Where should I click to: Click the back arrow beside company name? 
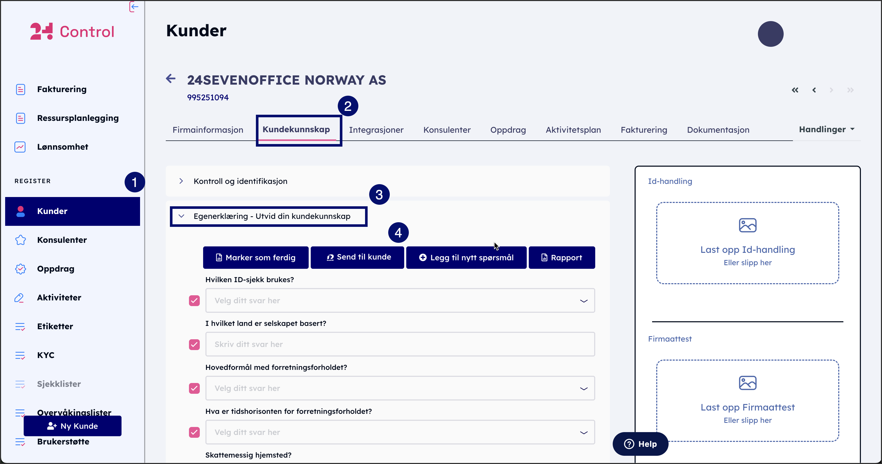[x=171, y=79]
